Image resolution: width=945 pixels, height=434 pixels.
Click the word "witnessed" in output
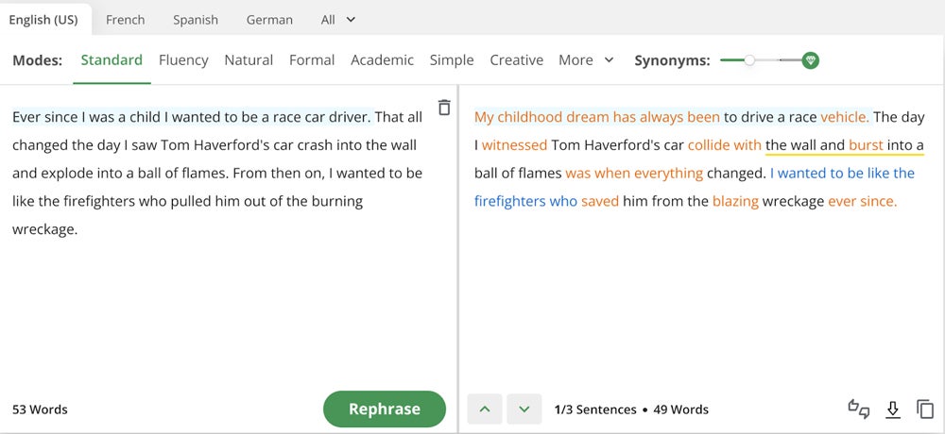point(515,145)
